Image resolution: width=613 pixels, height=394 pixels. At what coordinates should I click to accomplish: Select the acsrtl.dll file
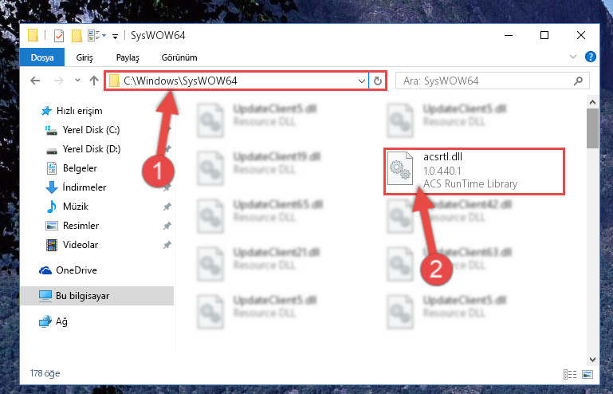(x=474, y=171)
